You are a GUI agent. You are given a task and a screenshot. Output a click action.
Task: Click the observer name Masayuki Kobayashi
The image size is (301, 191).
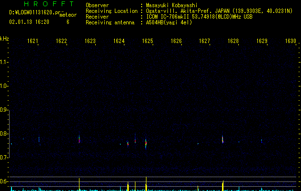click(x=172, y=5)
